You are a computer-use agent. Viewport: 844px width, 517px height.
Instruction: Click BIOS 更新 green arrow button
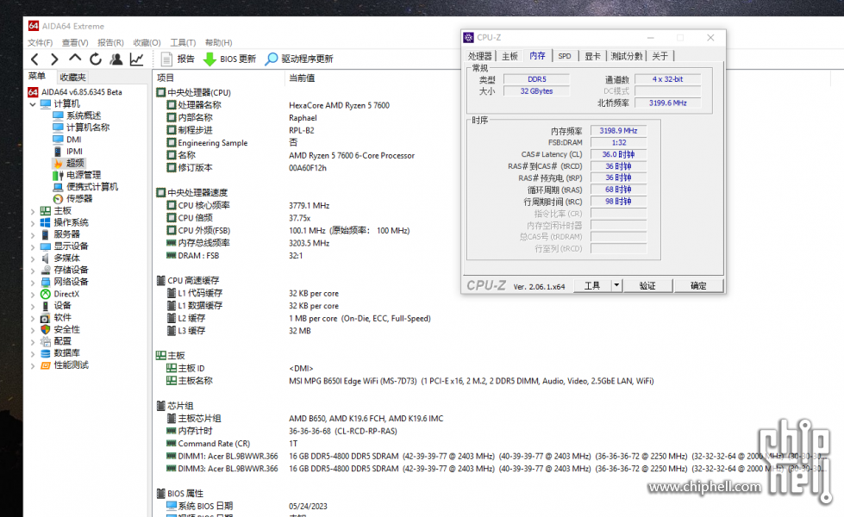coord(229,59)
